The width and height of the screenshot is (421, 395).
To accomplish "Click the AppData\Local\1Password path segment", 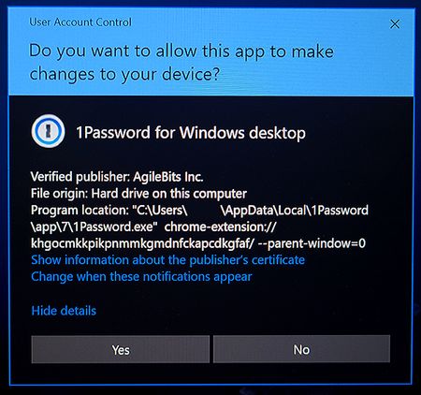I will (x=295, y=210).
